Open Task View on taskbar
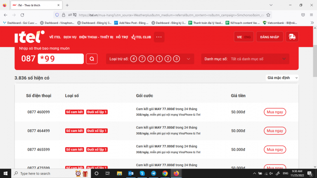 108,173
